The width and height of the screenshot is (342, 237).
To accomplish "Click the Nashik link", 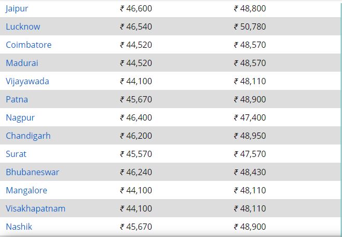I will (19, 227).
